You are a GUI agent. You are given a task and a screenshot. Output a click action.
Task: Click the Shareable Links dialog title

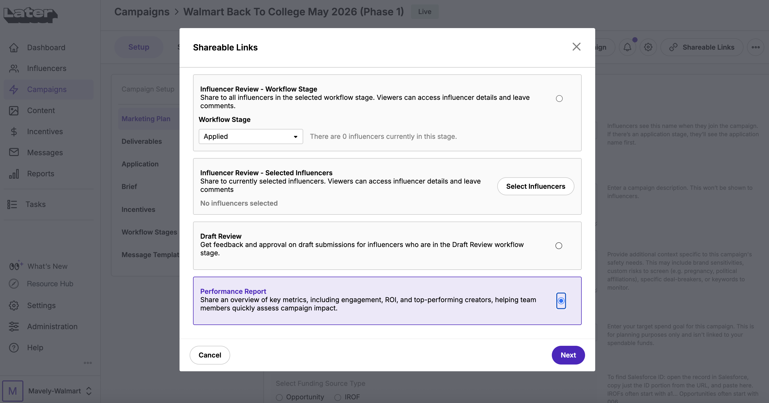click(226, 48)
